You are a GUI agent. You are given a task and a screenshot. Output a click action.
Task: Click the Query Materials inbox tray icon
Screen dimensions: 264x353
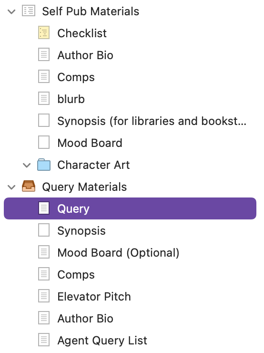[x=29, y=186]
